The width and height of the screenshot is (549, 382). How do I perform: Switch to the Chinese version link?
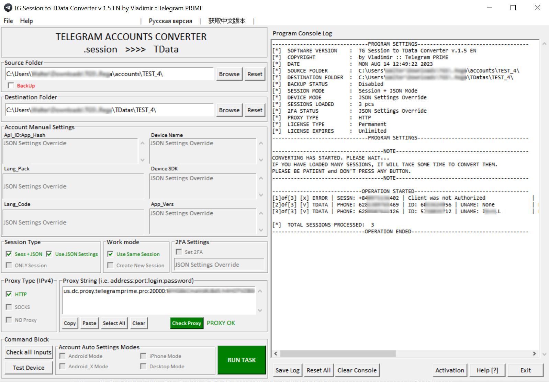point(227,21)
